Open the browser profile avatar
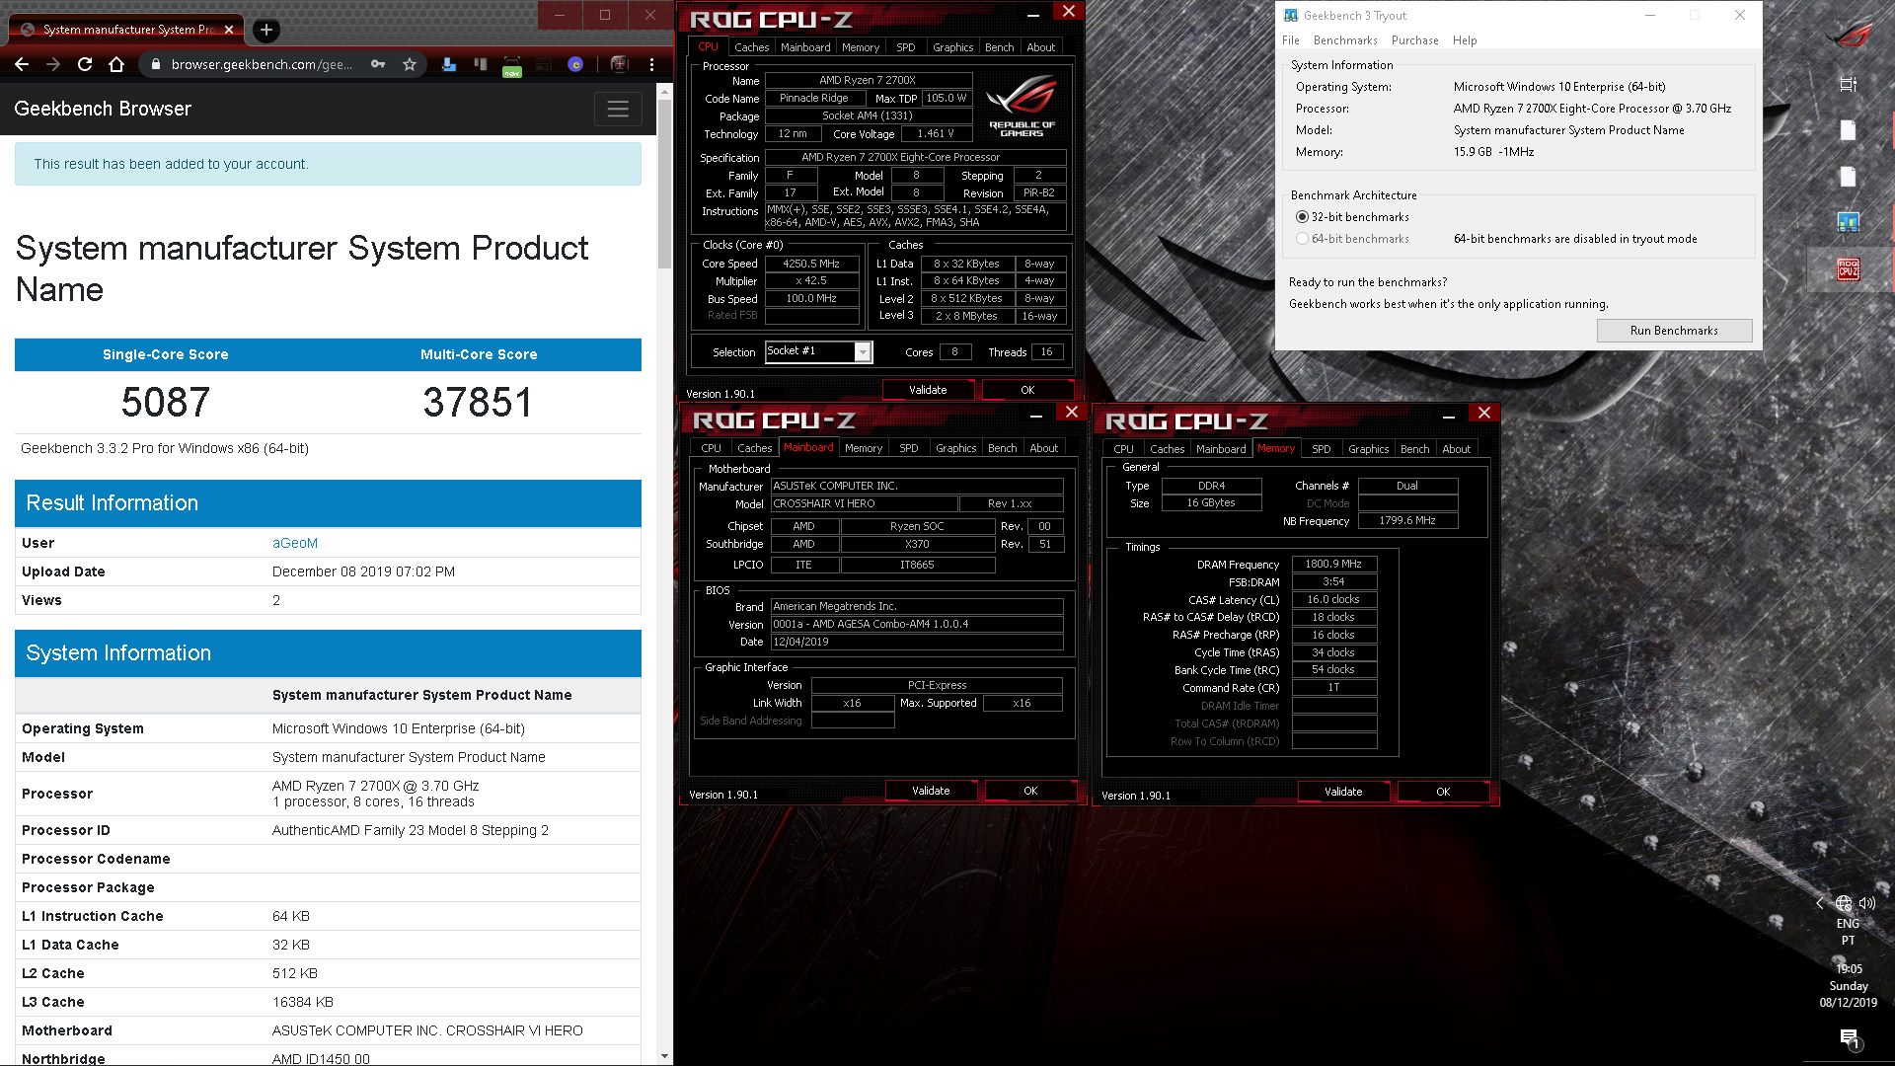This screenshot has width=1895, height=1066. (619, 64)
